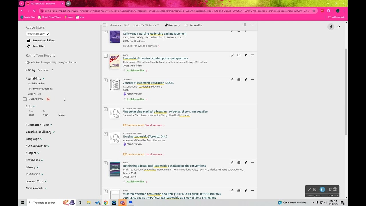The width and height of the screenshot is (366, 206).
Task: Expand the Databases facet
Action: [x=34, y=160]
